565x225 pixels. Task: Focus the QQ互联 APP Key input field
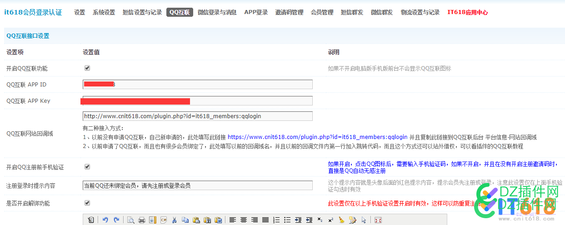coord(198,101)
